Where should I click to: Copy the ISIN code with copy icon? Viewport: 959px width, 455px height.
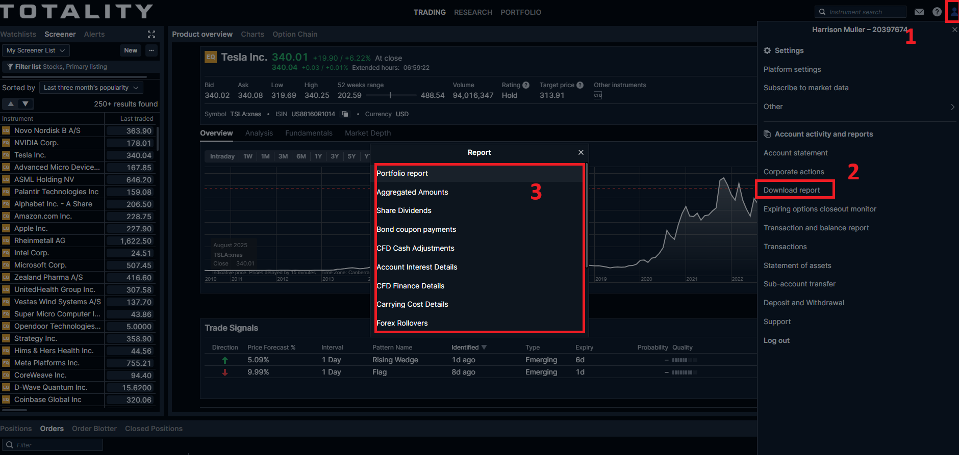345,114
